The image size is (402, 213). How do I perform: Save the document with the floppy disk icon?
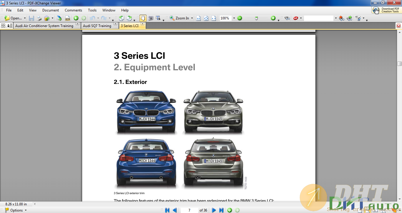point(31,18)
